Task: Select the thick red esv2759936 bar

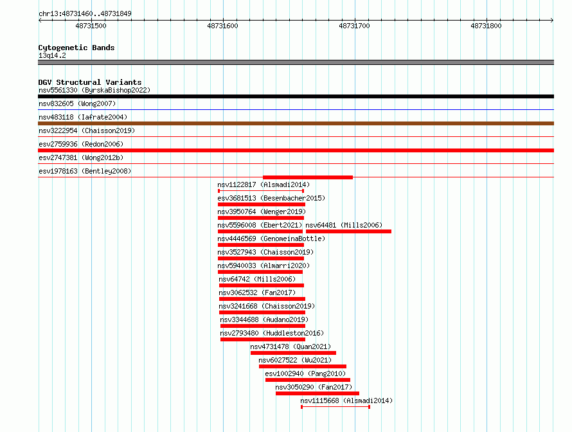Action: click(296, 150)
